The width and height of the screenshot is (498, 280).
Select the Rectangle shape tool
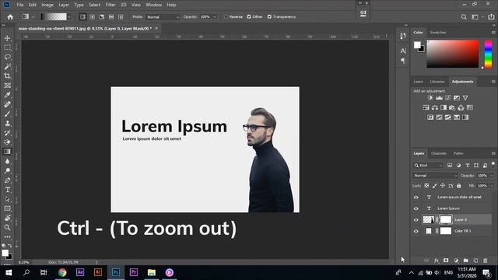pos(7,208)
